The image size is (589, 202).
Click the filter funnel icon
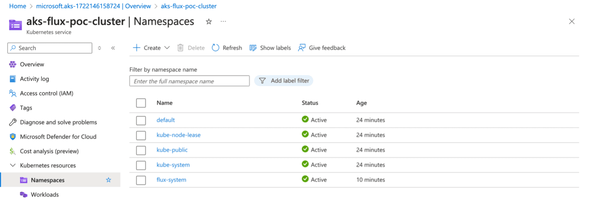(x=263, y=81)
